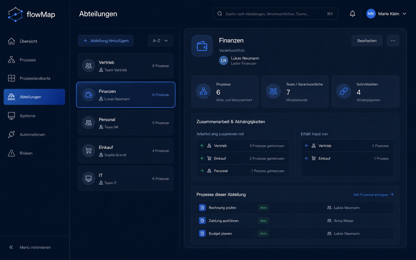Click the IT monitor card icon
This screenshot has height=260, width=416.
(89, 178)
